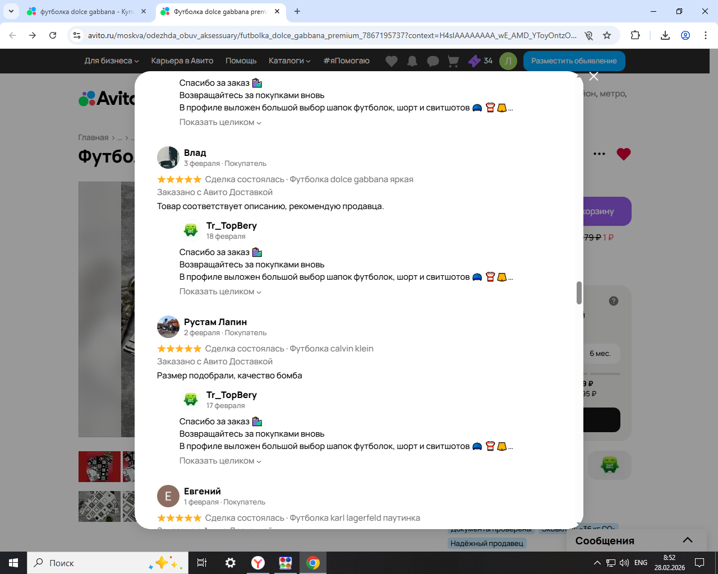Screen dimensions: 718x574
Task: Open notifications bell icon in Avito header
Action: [412, 61]
